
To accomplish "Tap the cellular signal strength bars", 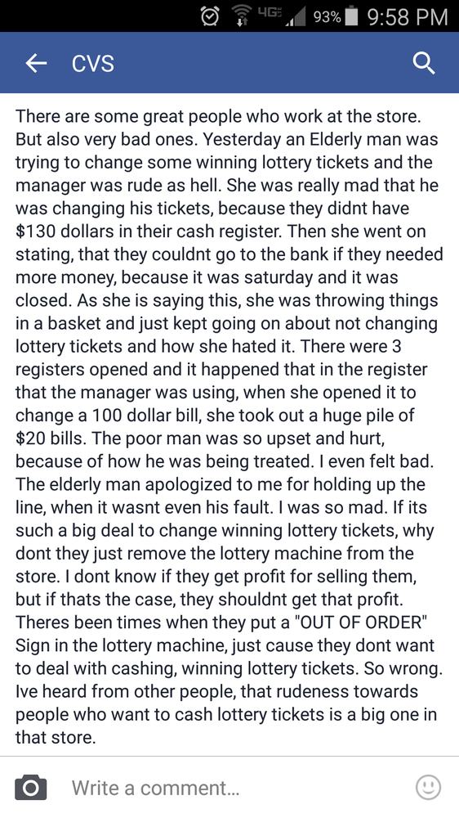I will 296,16.
